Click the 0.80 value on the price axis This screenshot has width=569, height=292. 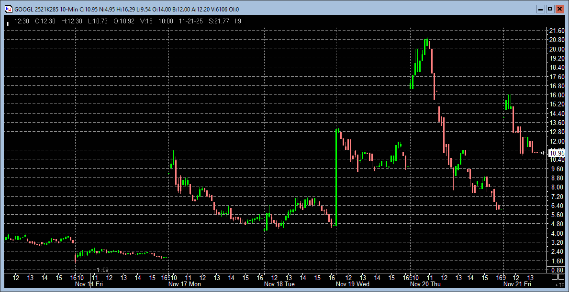tap(556, 270)
